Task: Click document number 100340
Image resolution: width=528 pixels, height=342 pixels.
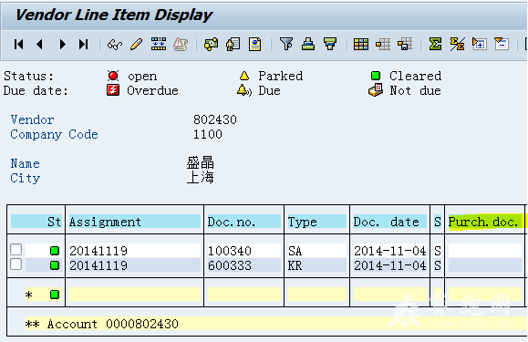Action: (230, 251)
